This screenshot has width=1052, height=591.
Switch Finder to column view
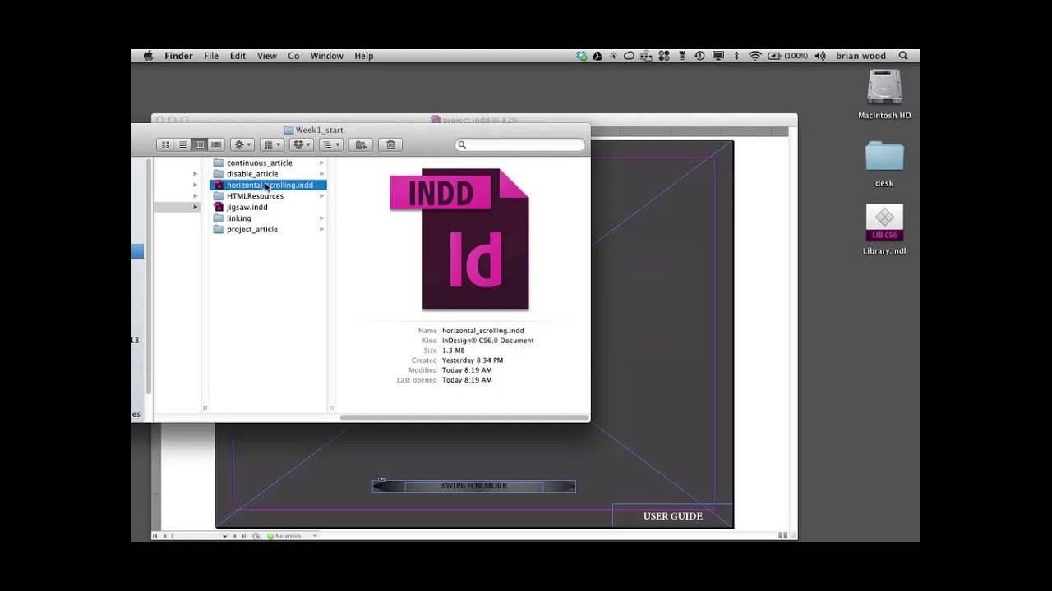click(x=199, y=144)
